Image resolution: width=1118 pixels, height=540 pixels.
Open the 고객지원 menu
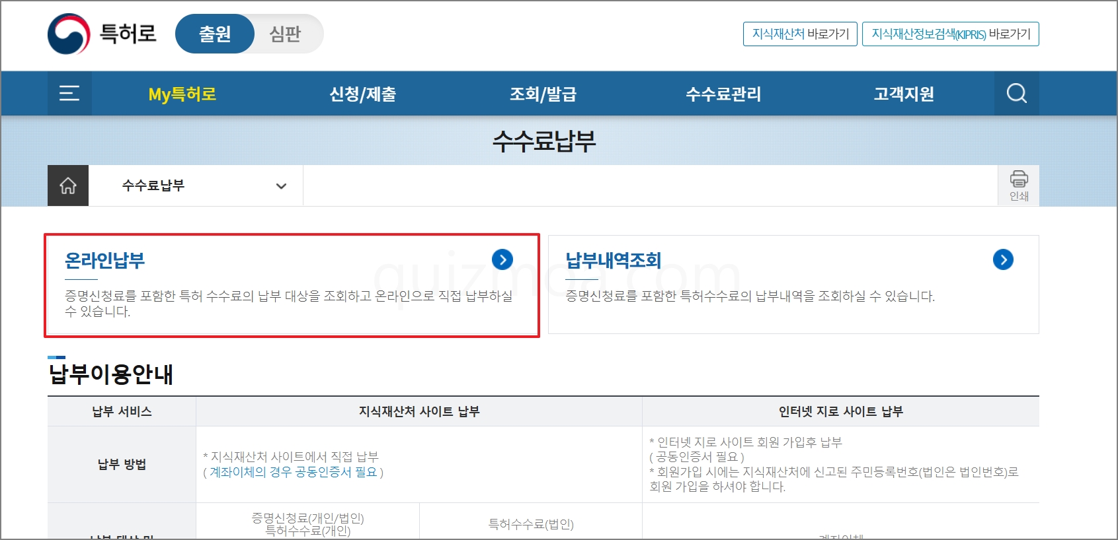pyautogui.click(x=904, y=94)
